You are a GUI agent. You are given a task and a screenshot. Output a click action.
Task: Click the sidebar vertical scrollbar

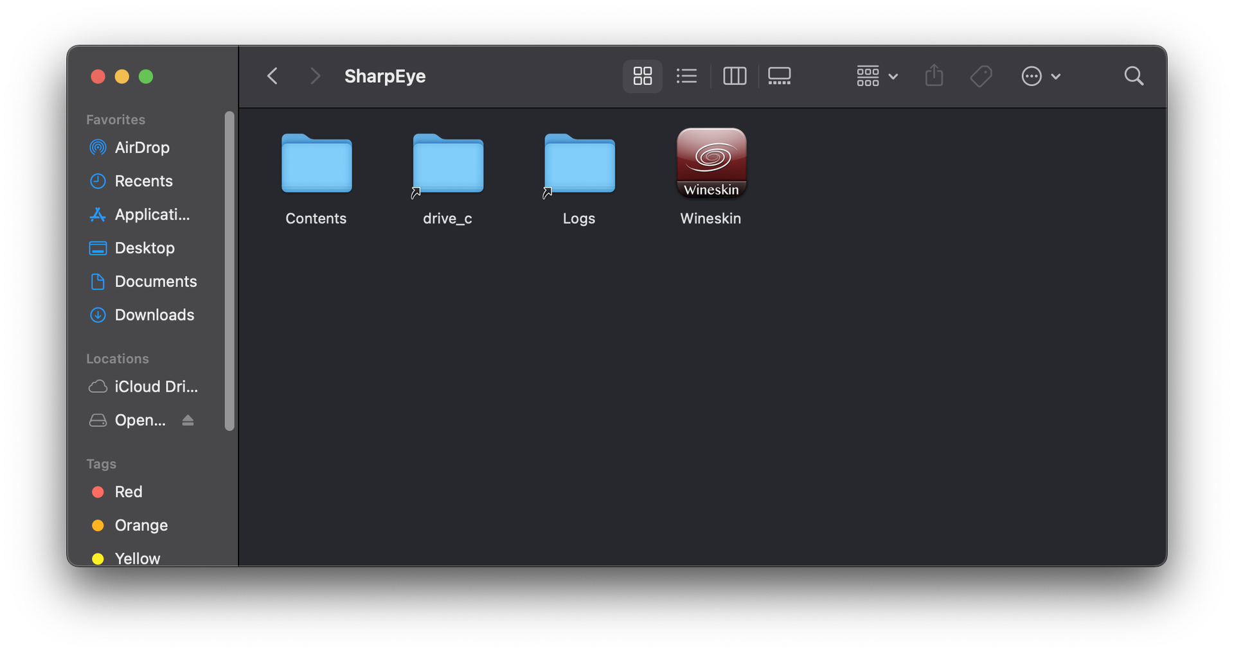point(229,270)
